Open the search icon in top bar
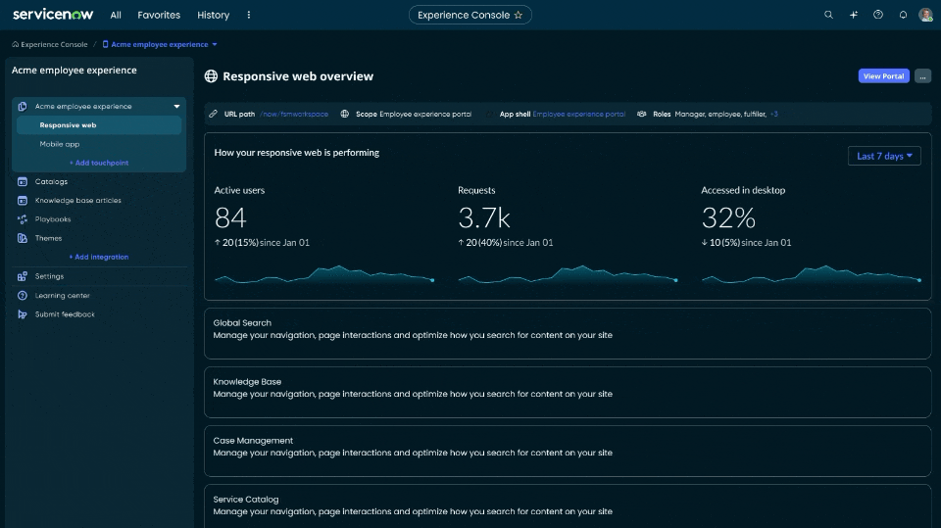Image resolution: width=941 pixels, height=528 pixels. tap(828, 15)
